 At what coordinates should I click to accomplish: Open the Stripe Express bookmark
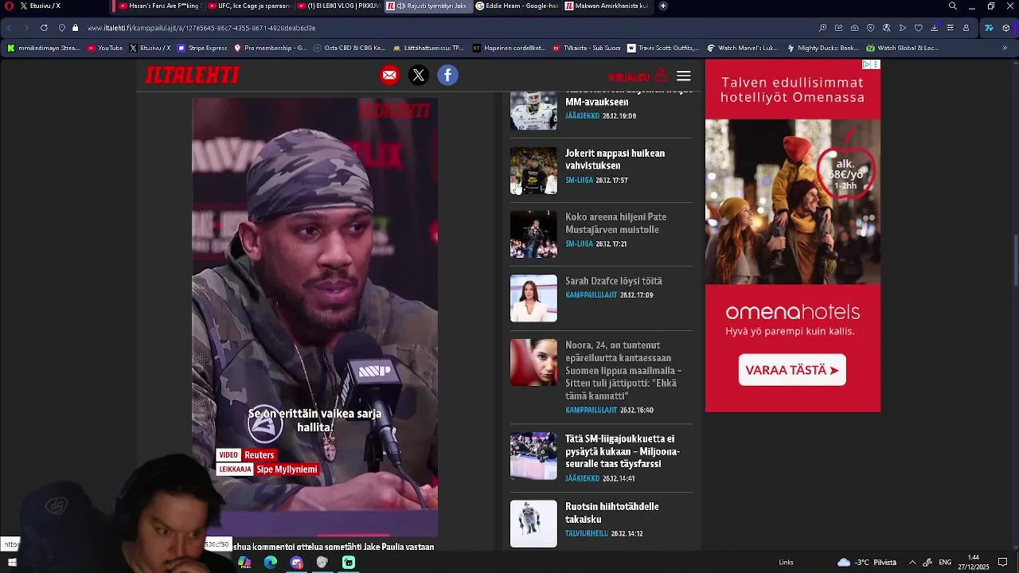coord(202,48)
